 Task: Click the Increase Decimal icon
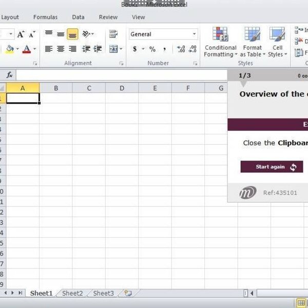point(181,49)
